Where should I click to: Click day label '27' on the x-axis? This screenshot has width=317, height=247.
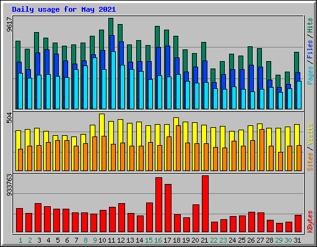(260, 240)
